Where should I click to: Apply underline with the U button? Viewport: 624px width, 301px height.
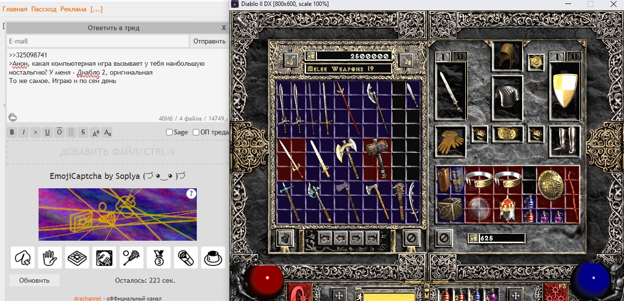[x=47, y=132]
